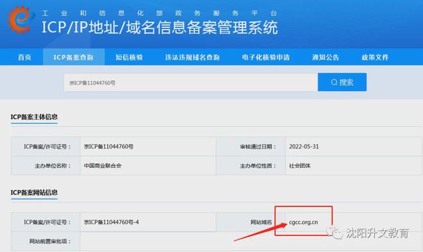This screenshot has width=423, height=252.
Task: Click the ICP number search input field
Action: [191, 83]
